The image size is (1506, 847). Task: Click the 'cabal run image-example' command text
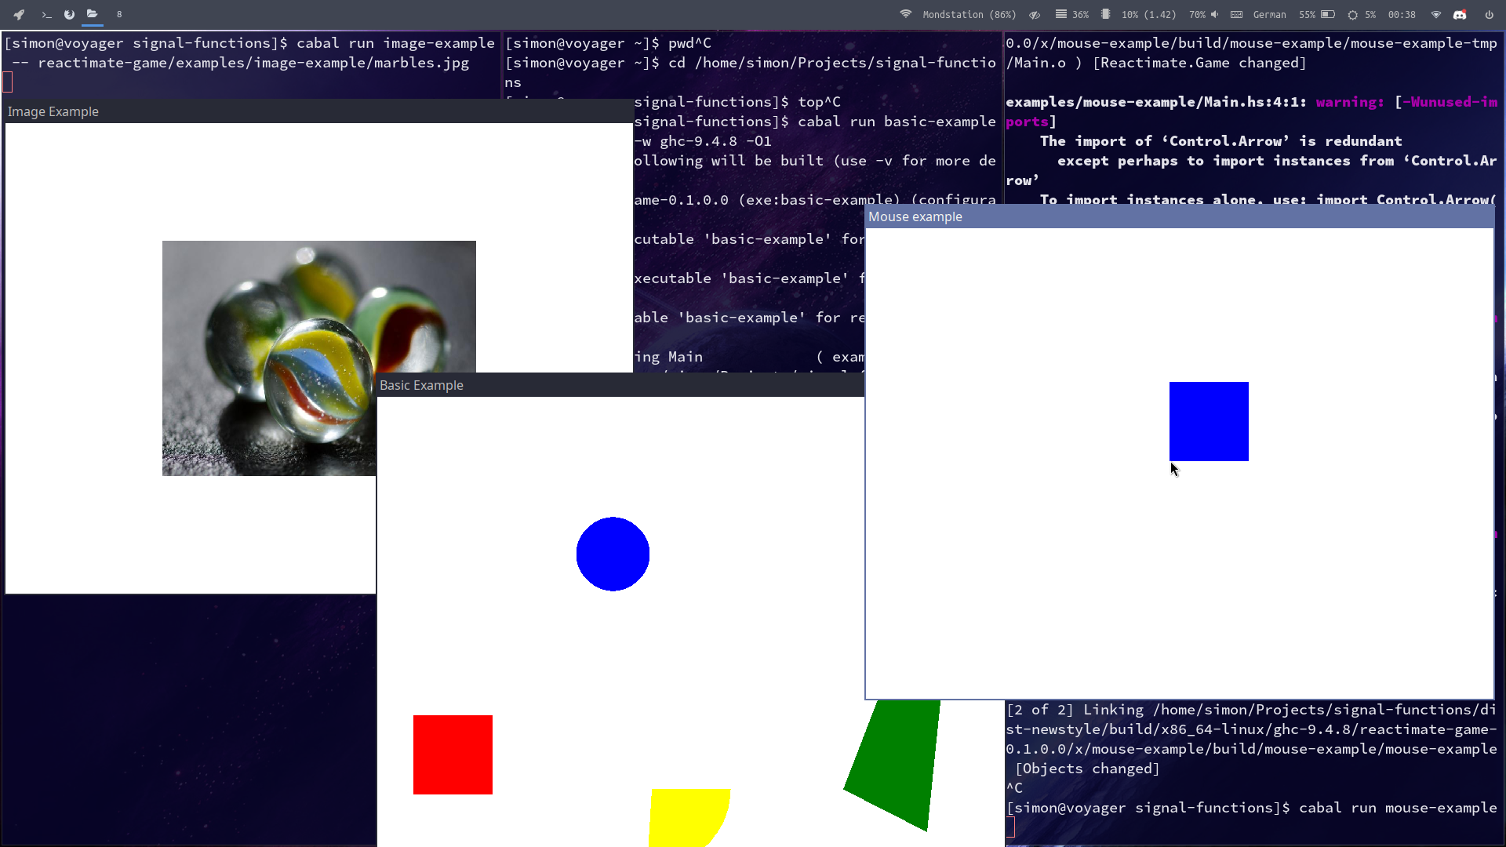click(395, 43)
